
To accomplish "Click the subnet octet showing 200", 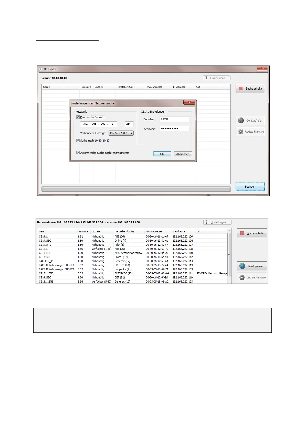I will pos(103,124).
